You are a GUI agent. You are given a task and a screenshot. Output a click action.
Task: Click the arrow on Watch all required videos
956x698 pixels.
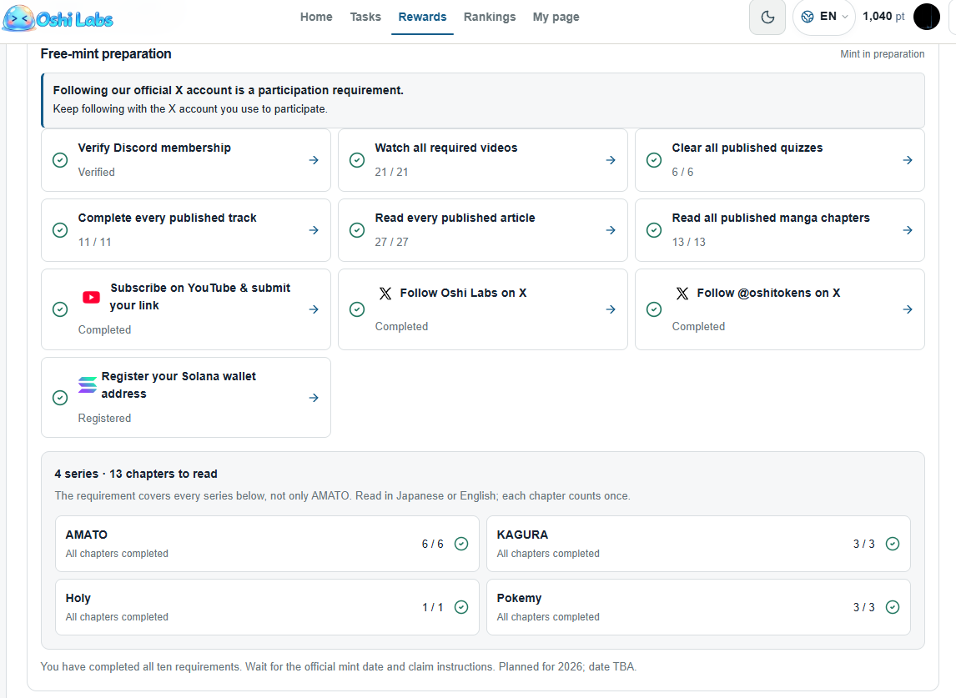click(x=611, y=160)
